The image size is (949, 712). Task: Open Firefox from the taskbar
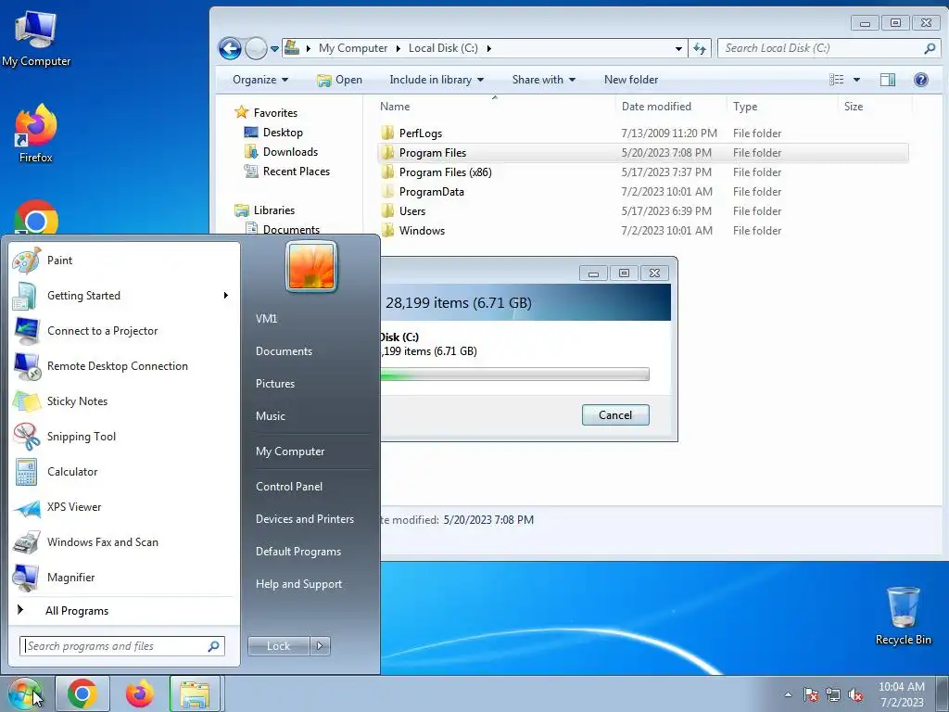(139, 693)
